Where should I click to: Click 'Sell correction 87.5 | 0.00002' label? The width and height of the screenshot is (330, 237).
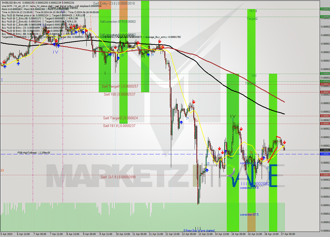coord(118,22)
